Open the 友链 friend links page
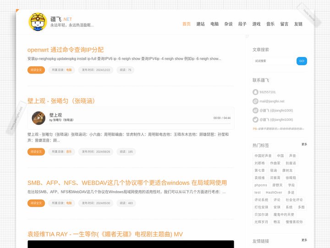 point(298,24)
